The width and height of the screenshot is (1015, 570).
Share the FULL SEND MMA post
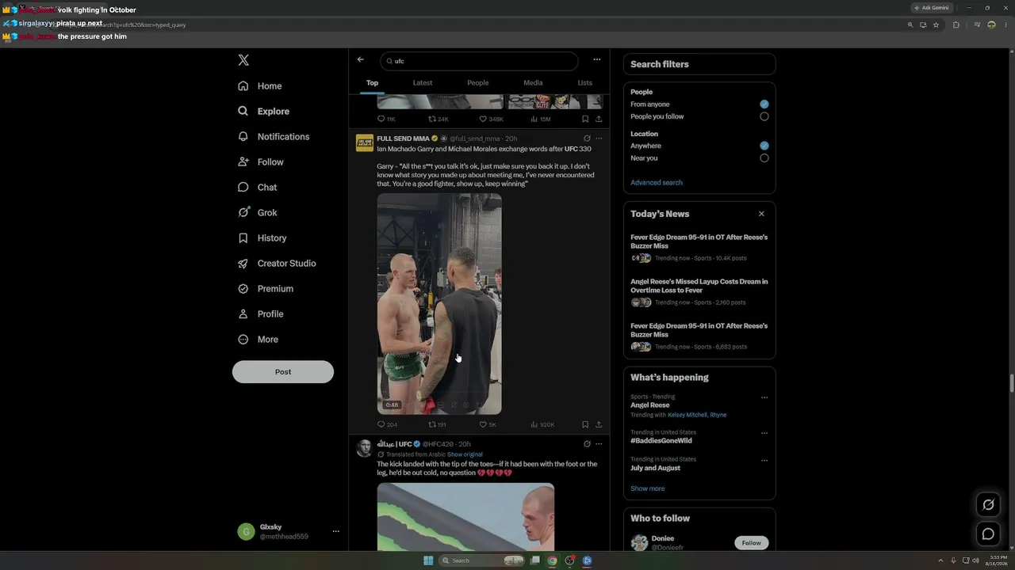coord(599,425)
